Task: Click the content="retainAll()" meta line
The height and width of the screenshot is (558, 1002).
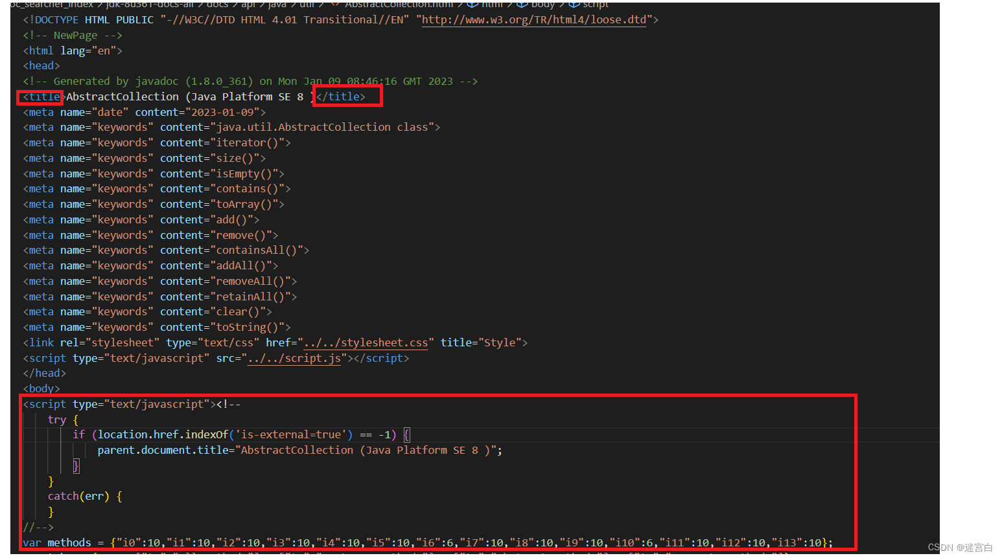Action: click(x=160, y=296)
